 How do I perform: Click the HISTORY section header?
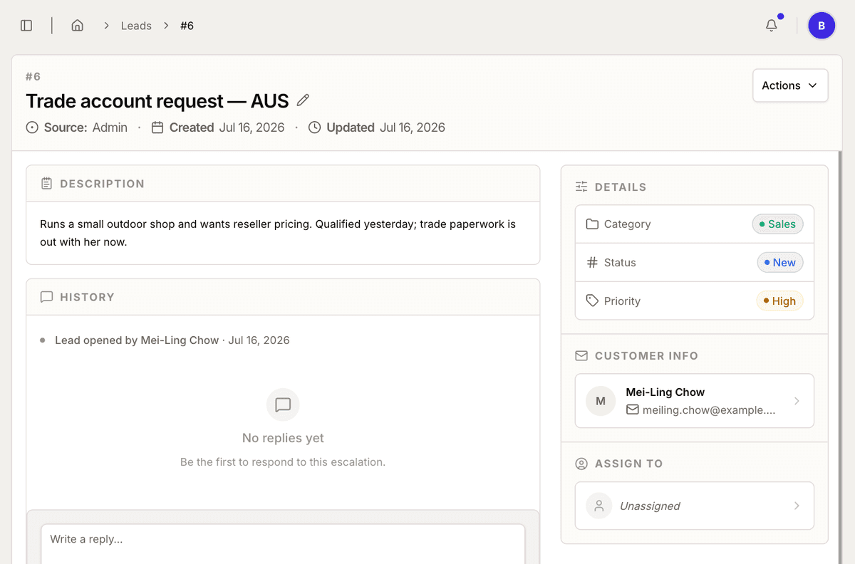coord(87,297)
